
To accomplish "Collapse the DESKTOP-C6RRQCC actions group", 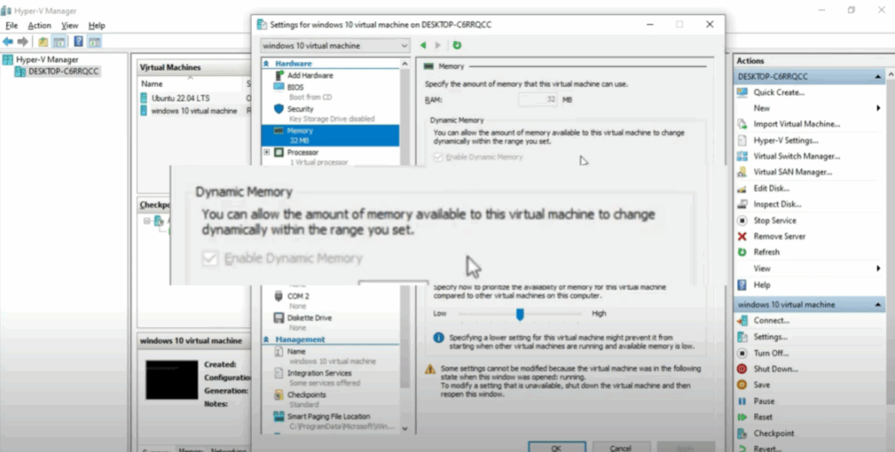I will 878,77.
